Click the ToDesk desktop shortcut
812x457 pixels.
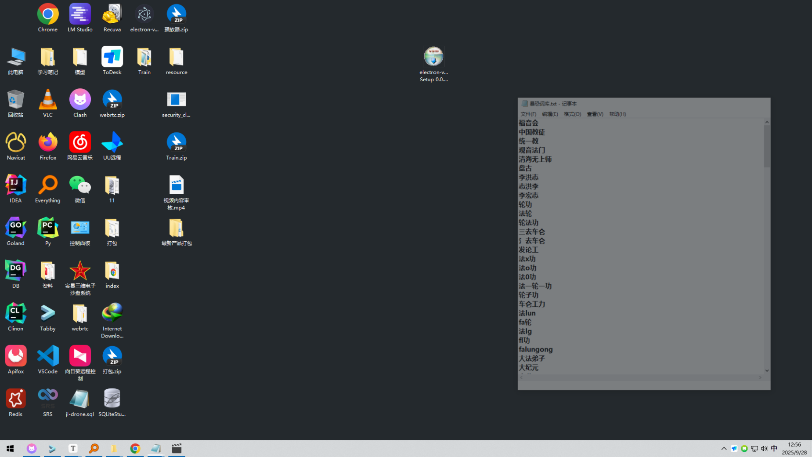112,58
